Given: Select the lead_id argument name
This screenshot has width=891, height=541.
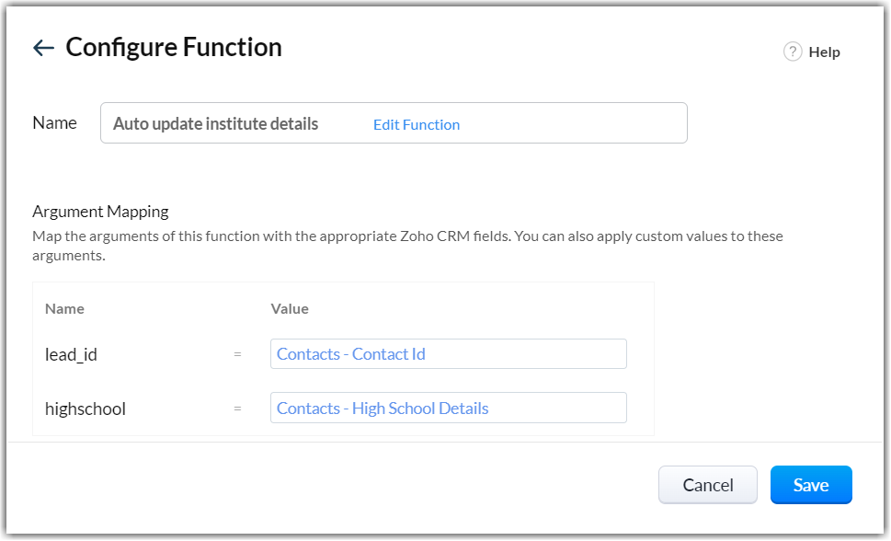Looking at the screenshot, I should pos(71,354).
